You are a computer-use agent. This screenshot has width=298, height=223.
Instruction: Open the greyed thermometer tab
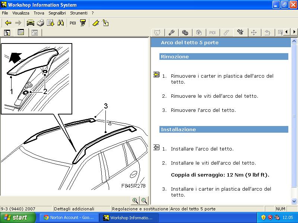226,33
